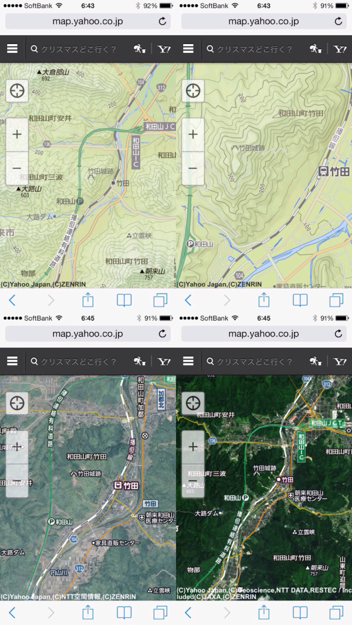
Task: Tap クリスマスどこ行く? search field, top-left screenshot
Action: coord(79,49)
